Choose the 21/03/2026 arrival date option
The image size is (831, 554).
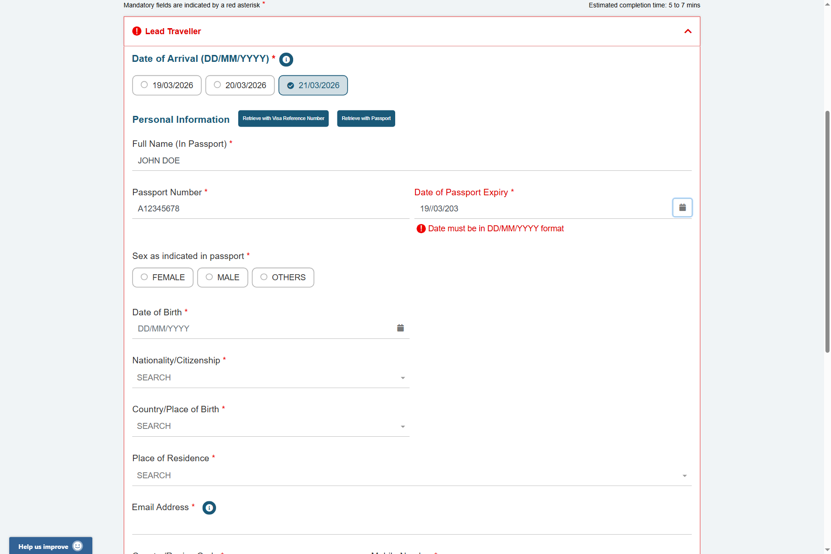click(x=313, y=85)
